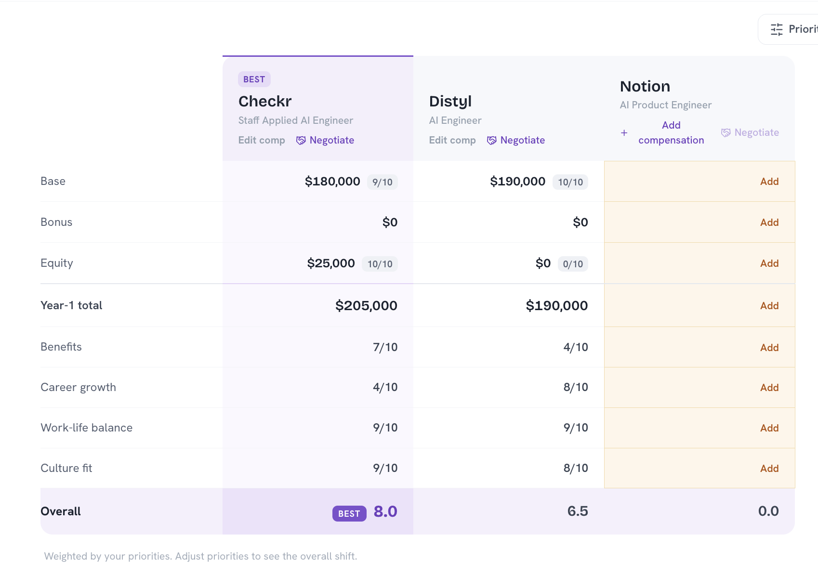Click Notion overall score 0.0
Screen dimensions: 818x575
pyautogui.click(x=768, y=511)
